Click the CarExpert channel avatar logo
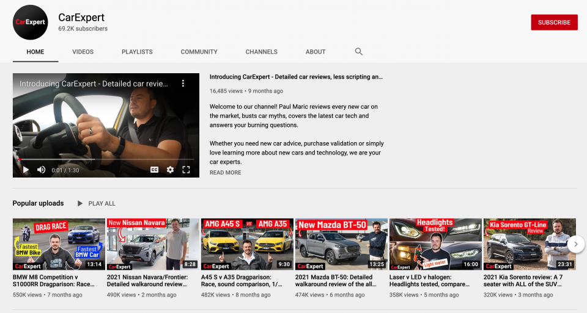Viewport: 587px width, 313px height. (31, 23)
